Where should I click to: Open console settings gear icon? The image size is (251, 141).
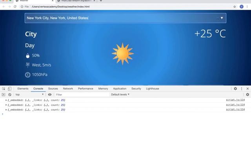[247, 95]
